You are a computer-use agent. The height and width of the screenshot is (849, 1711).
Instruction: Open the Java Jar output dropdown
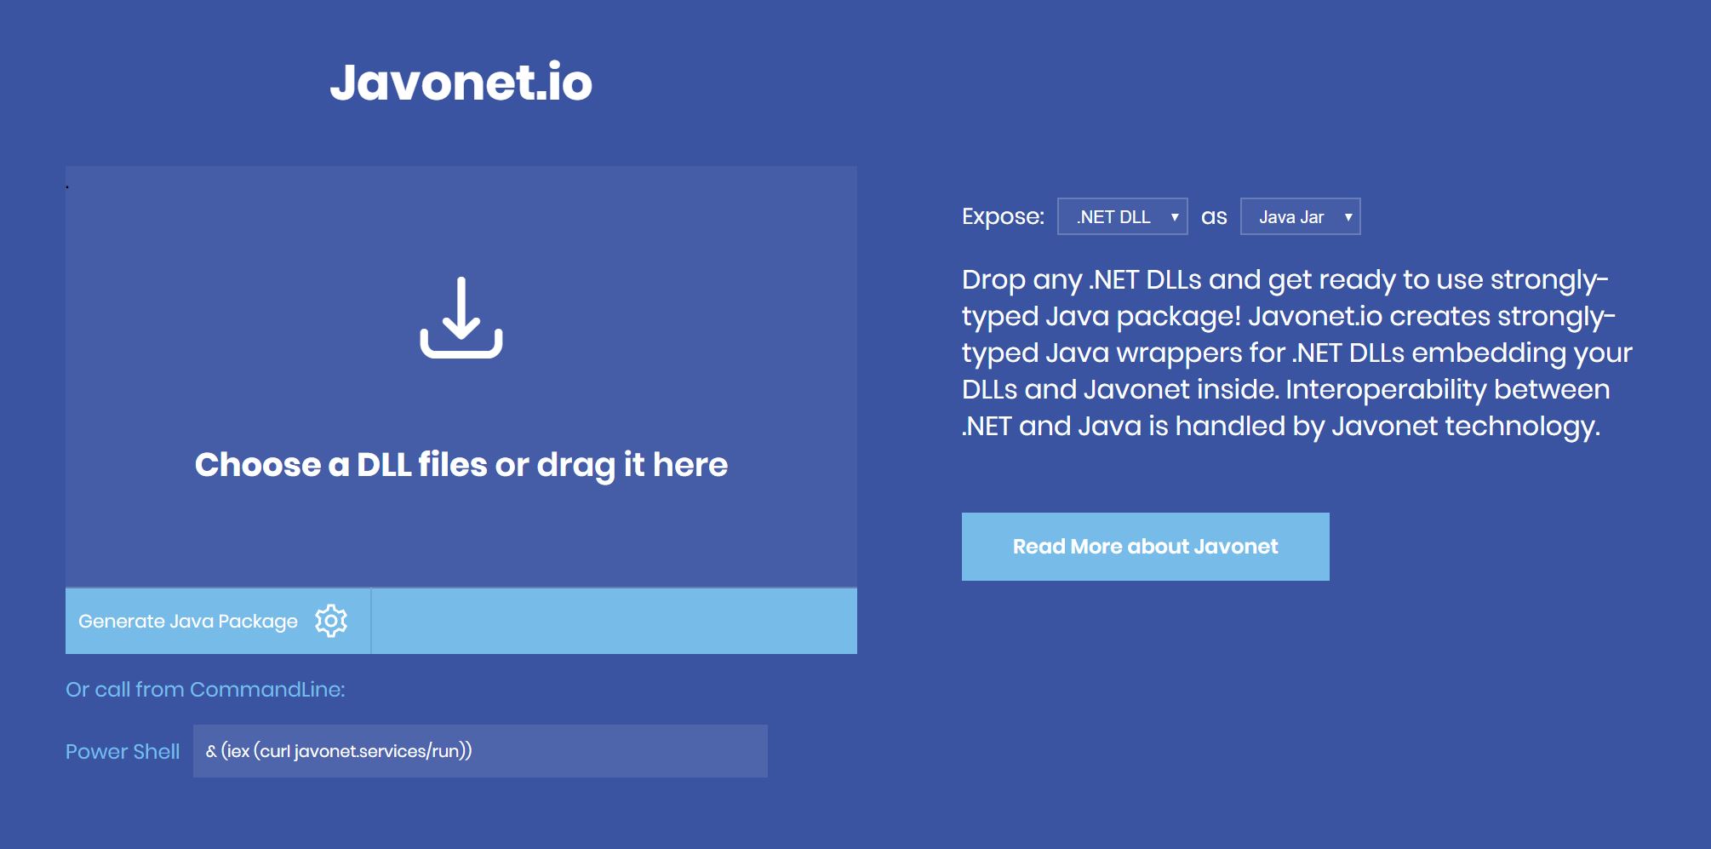(x=1300, y=216)
